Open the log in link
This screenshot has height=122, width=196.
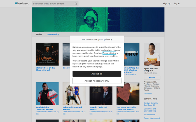[177, 4]
